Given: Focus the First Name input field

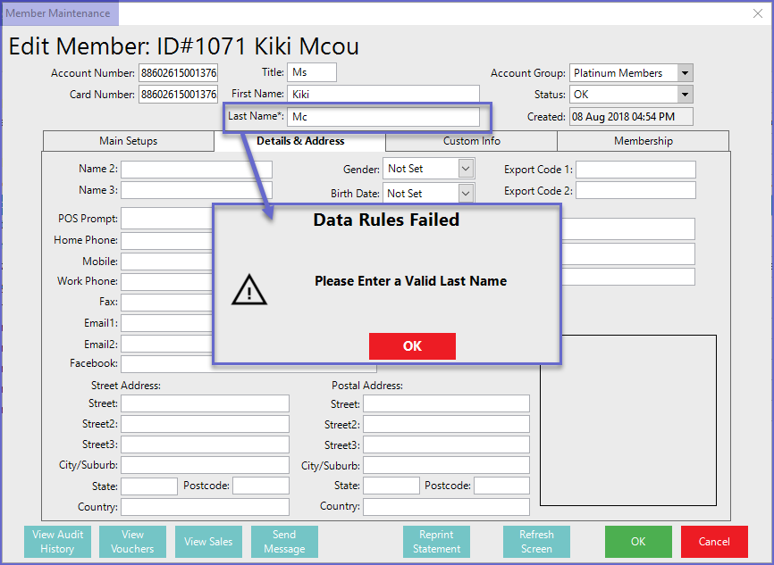Looking at the screenshot, I should coord(383,94).
